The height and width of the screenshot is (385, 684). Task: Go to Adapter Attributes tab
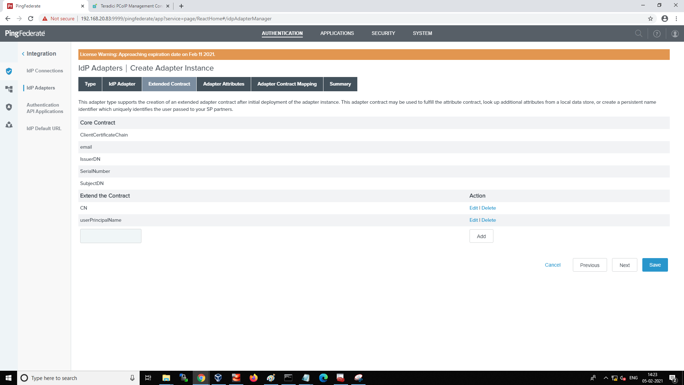point(224,84)
